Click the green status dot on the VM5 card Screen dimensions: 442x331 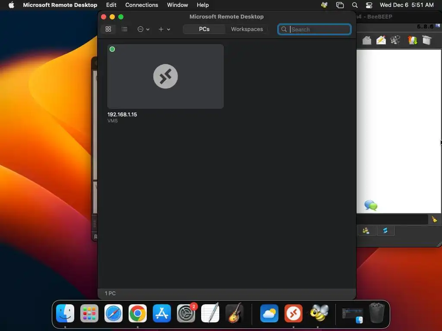[112, 49]
